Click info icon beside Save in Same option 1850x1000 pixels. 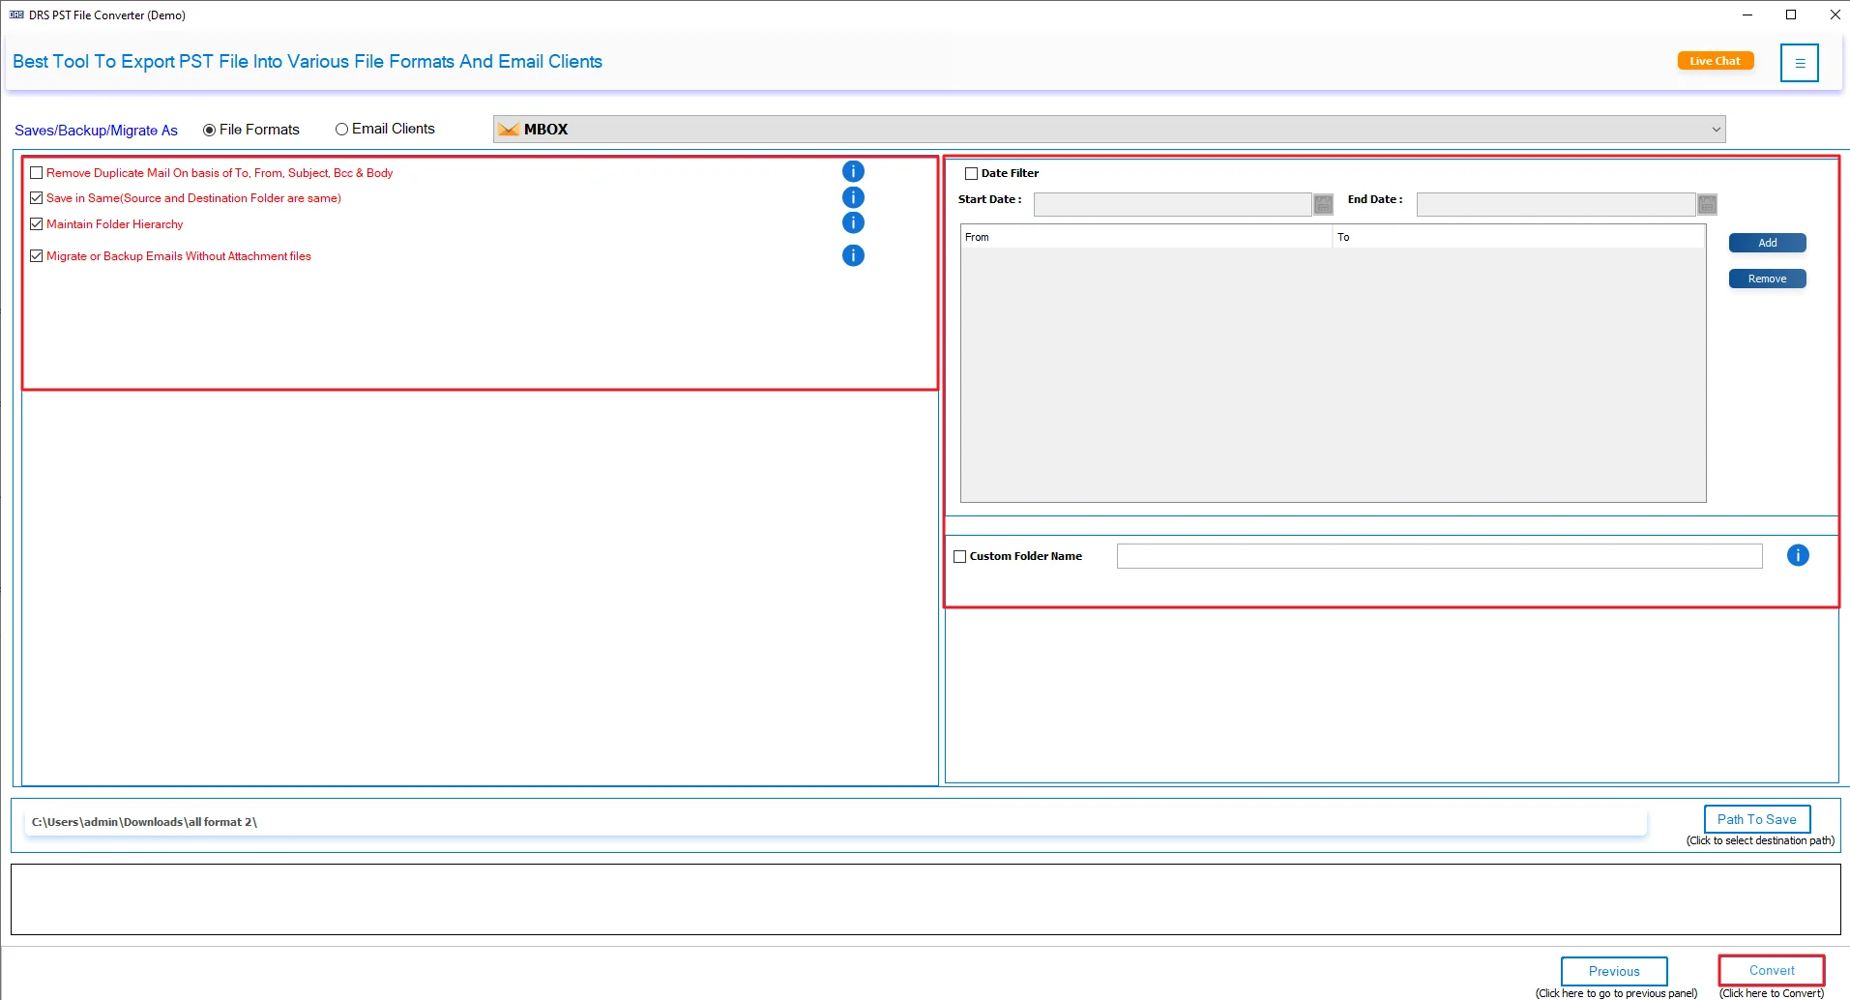coord(854,196)
